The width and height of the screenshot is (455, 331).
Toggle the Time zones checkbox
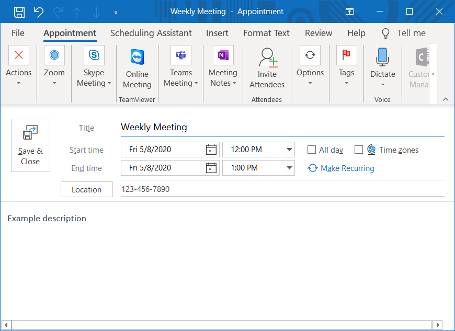point(359,150)
